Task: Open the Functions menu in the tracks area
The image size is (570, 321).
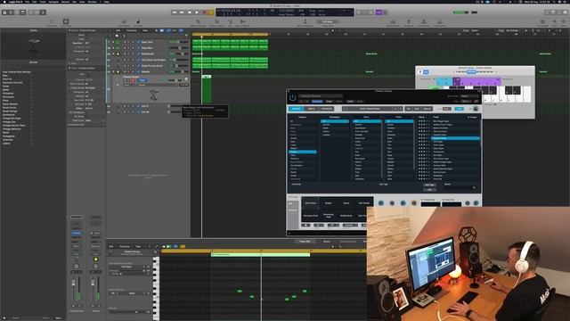Action: (x=131, y=30)
